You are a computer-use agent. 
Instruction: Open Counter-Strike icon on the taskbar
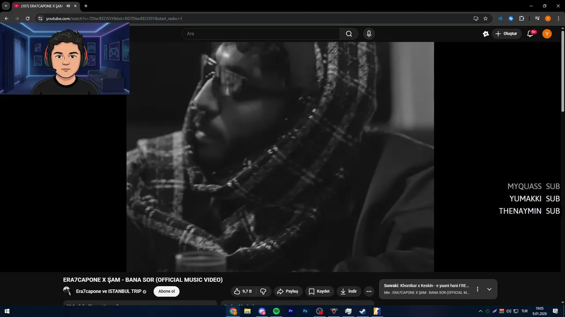pos(377,311)
